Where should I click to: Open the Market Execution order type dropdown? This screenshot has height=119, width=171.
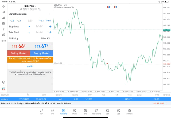click(x=30, y=14)
